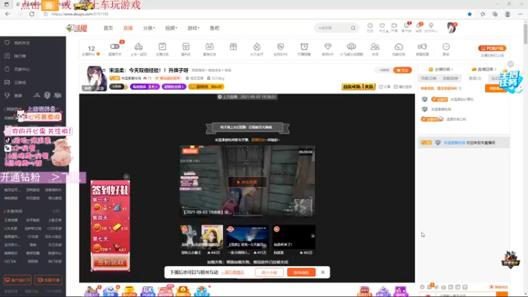Open the 主播投稿 link in right panel

(441, 69)
